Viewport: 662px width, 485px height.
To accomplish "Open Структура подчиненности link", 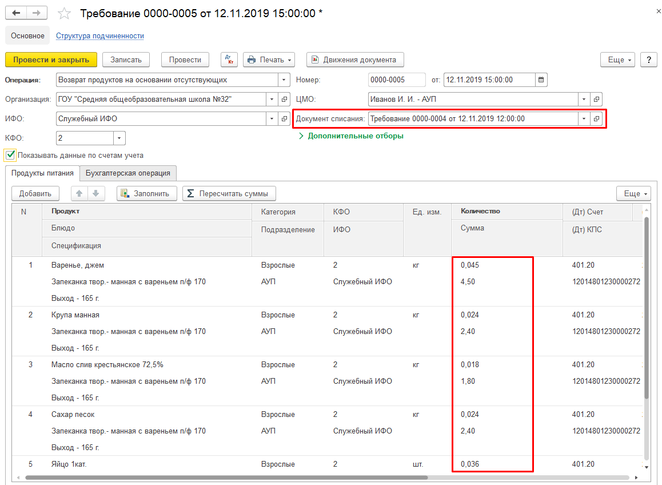I will (99, 35).
